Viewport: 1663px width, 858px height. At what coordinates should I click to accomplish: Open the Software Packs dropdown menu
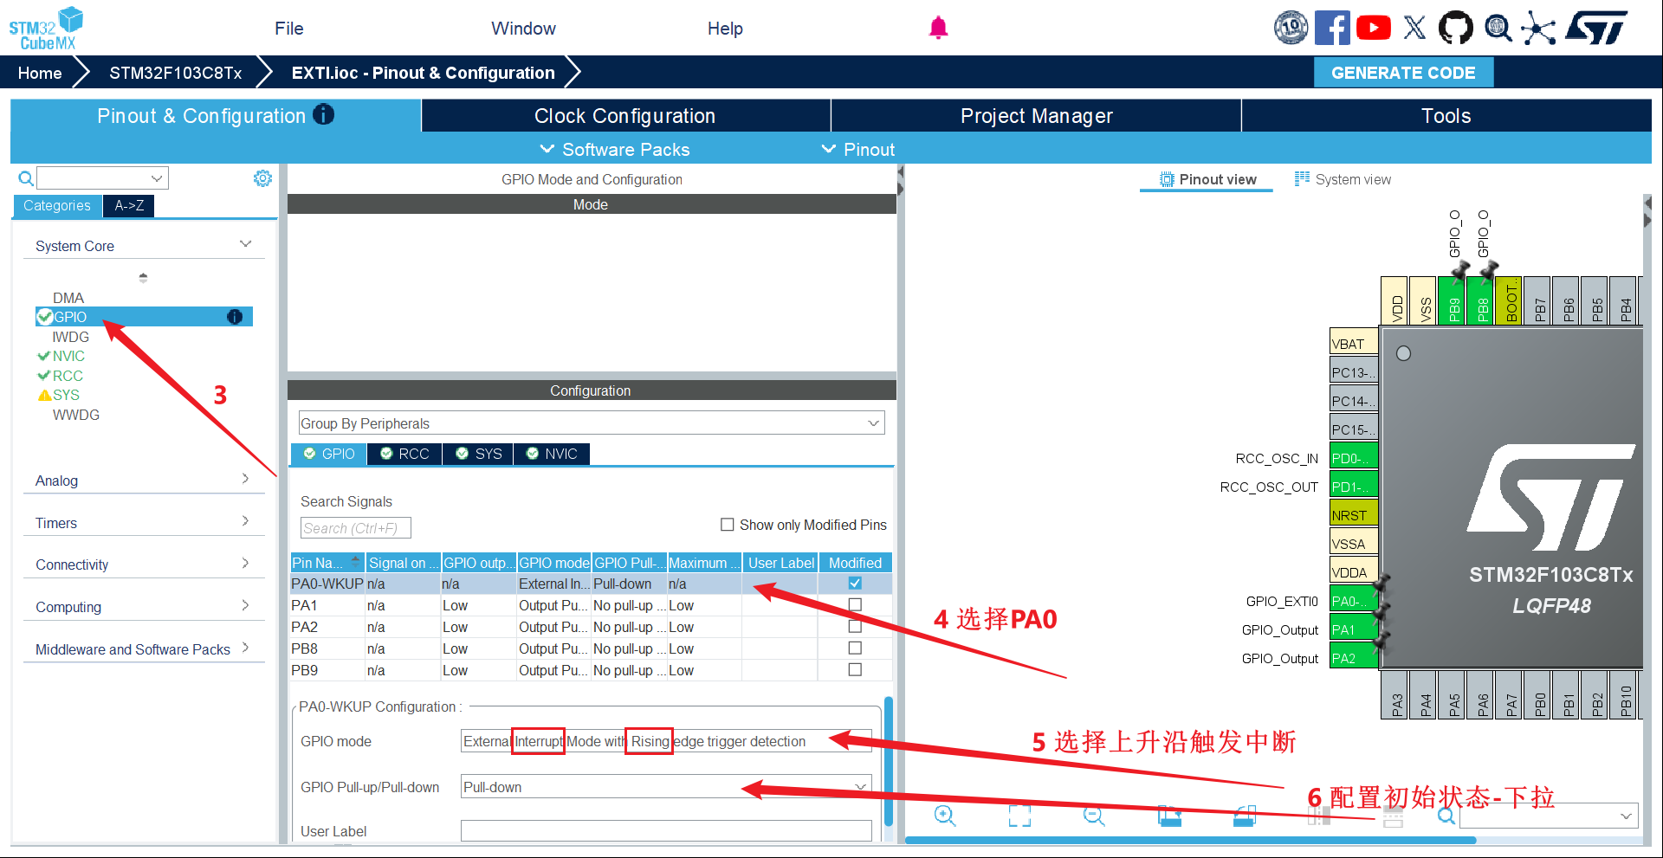(615, 150)
